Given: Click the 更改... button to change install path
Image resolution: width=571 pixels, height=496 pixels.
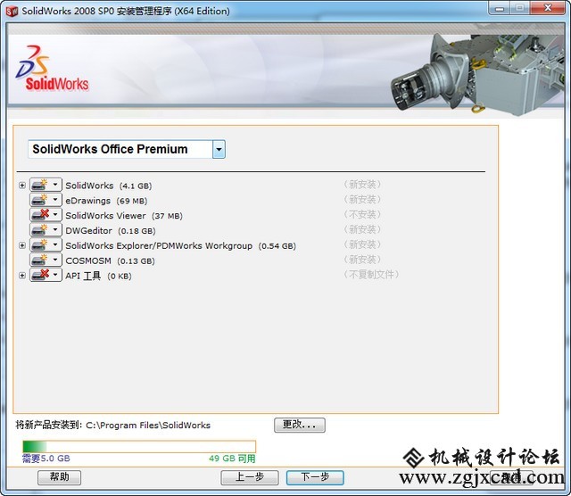Looking at the screenshot, I should click(300, 425).
